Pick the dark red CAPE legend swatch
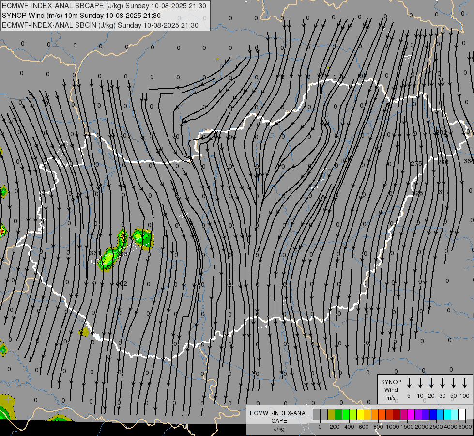 [397, 414]
